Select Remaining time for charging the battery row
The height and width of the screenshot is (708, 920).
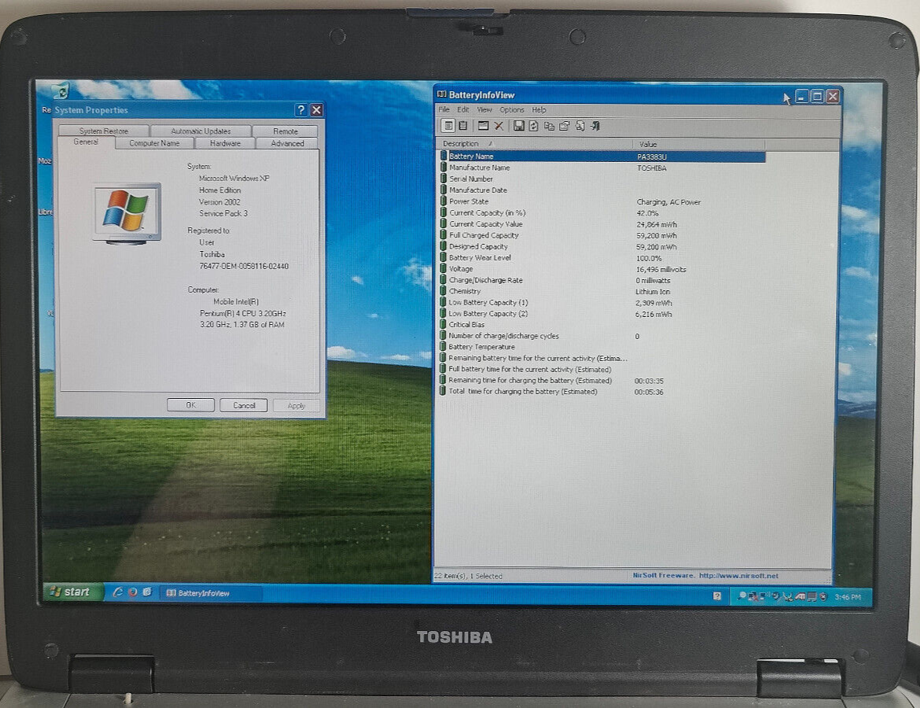click(x=602, y=381)
